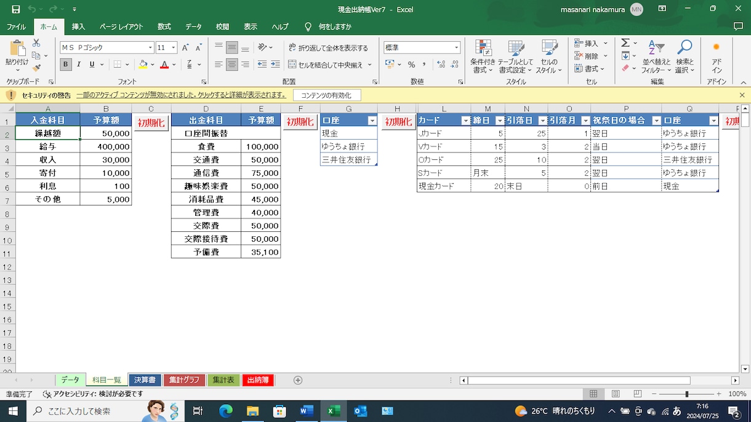
Task: Align text right
Action: coord(245,64)
